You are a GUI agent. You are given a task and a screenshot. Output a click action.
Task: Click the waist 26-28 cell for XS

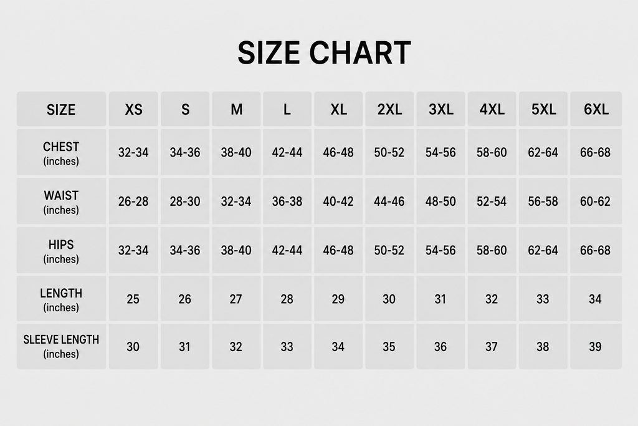(x=133, y=201)
